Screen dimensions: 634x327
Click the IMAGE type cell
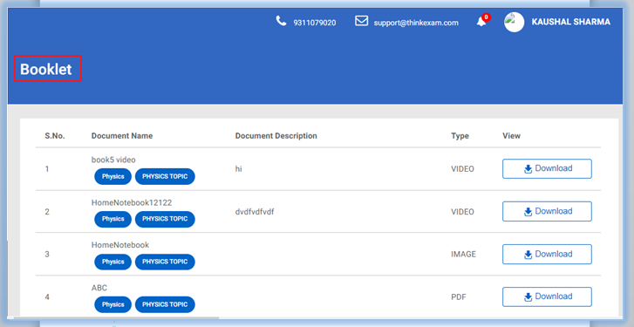pos(463,255)
